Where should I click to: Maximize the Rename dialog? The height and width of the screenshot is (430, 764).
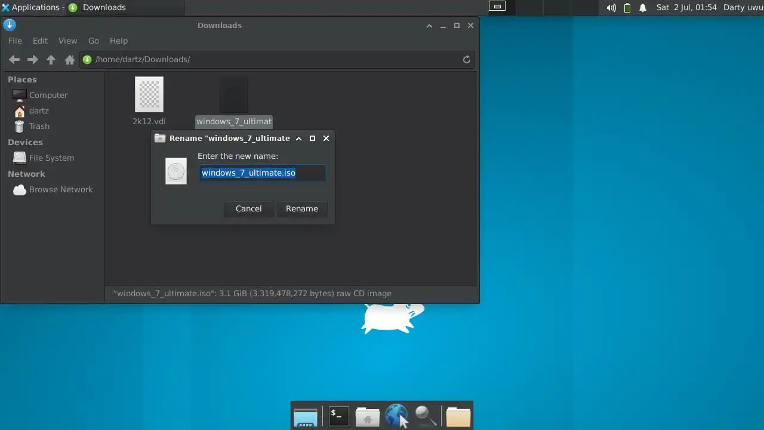tap(312, 138)
